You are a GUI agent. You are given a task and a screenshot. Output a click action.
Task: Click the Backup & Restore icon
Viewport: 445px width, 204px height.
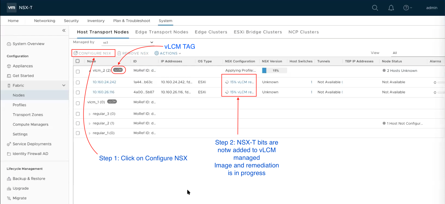[x=9, y=179]
